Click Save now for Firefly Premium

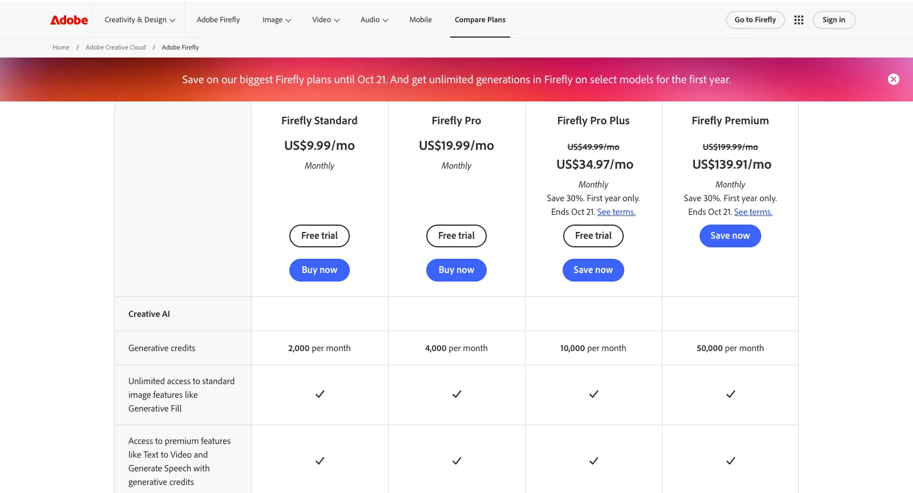point(730,236)
